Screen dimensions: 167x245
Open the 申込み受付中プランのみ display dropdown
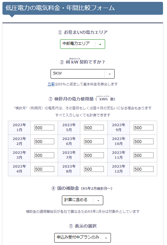tap(82, 238)
